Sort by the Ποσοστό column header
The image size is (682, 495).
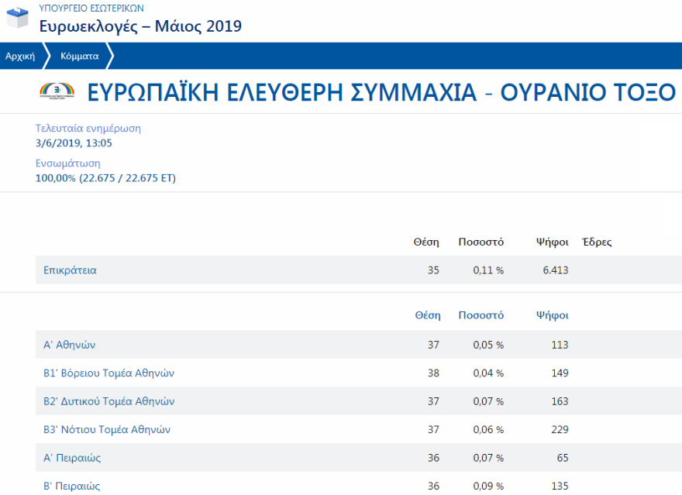(480, 315)
